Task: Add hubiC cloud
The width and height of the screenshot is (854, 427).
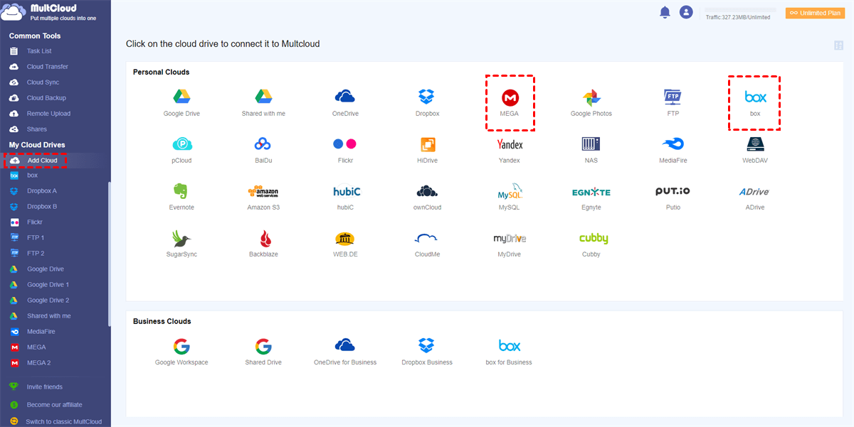Action: point(345,197)
